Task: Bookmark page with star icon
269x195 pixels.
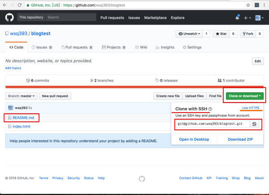Action: coord(248,5)
